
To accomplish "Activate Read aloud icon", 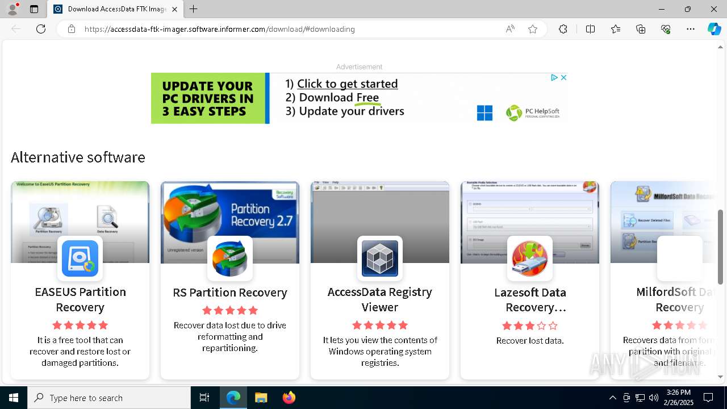I will [510, 29].
